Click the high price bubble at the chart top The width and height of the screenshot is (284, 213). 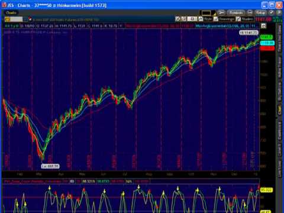tap(248, 33)
